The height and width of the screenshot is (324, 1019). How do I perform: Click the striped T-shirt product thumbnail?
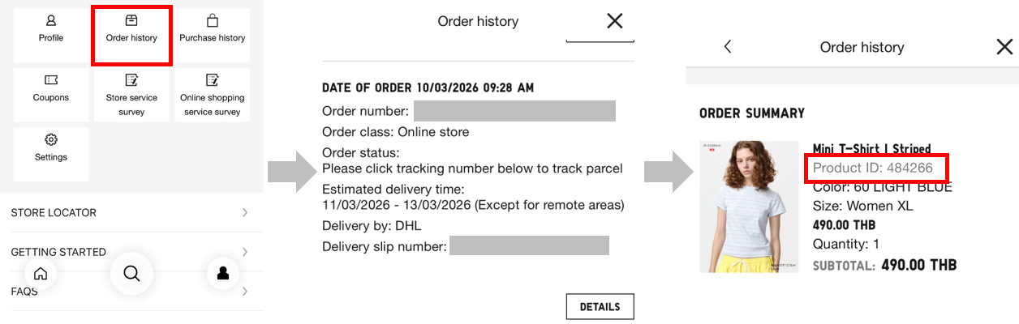(749, 207)
